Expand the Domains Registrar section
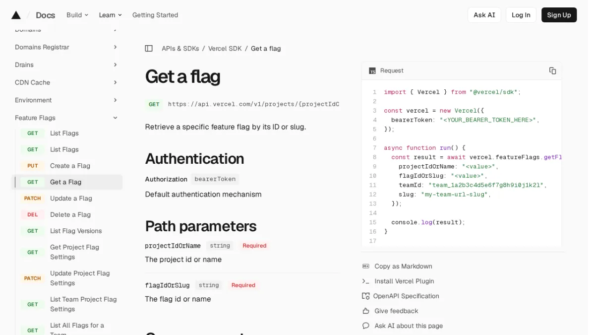This screenshot has width=595, height=335. tap(66, 47)
